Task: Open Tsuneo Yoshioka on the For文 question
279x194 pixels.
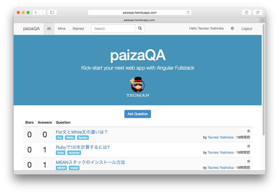Action: 220,137
